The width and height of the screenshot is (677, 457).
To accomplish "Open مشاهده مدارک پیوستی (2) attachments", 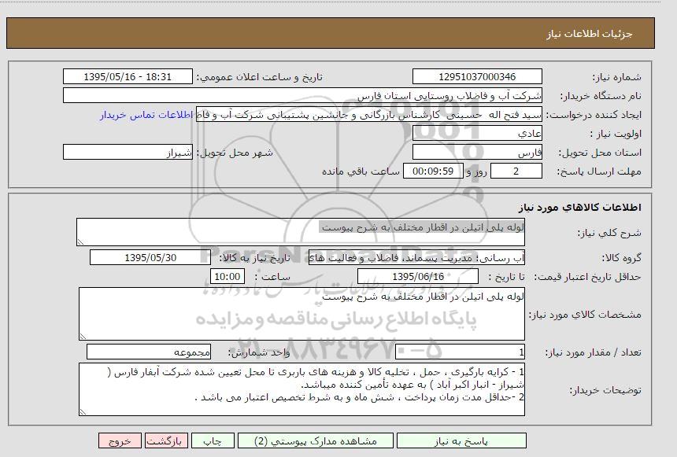I will pos(316,440).
